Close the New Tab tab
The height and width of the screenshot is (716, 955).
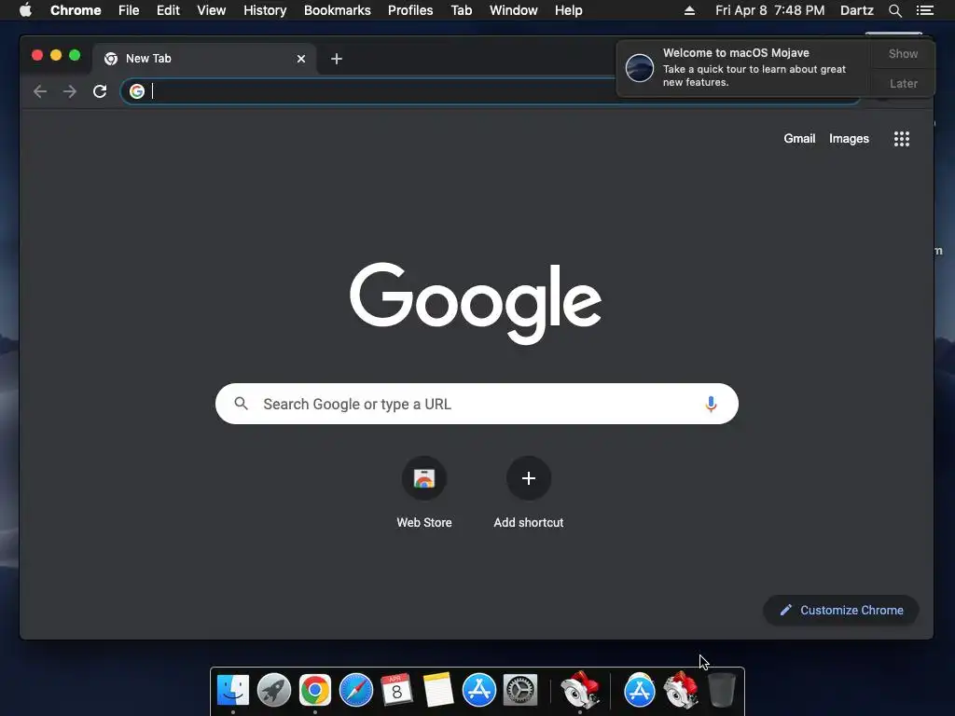[x=301, y=59]
